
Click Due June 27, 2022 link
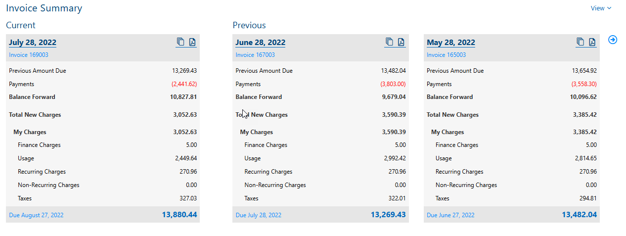pos(450,215)
